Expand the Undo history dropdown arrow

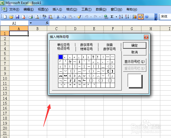tap(91, 17)
